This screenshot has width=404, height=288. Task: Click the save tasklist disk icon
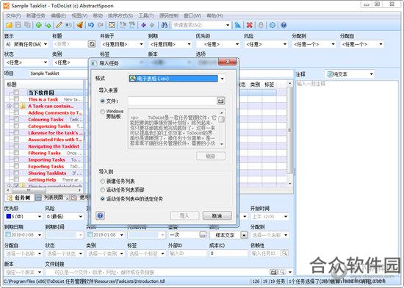click(18, 25)
